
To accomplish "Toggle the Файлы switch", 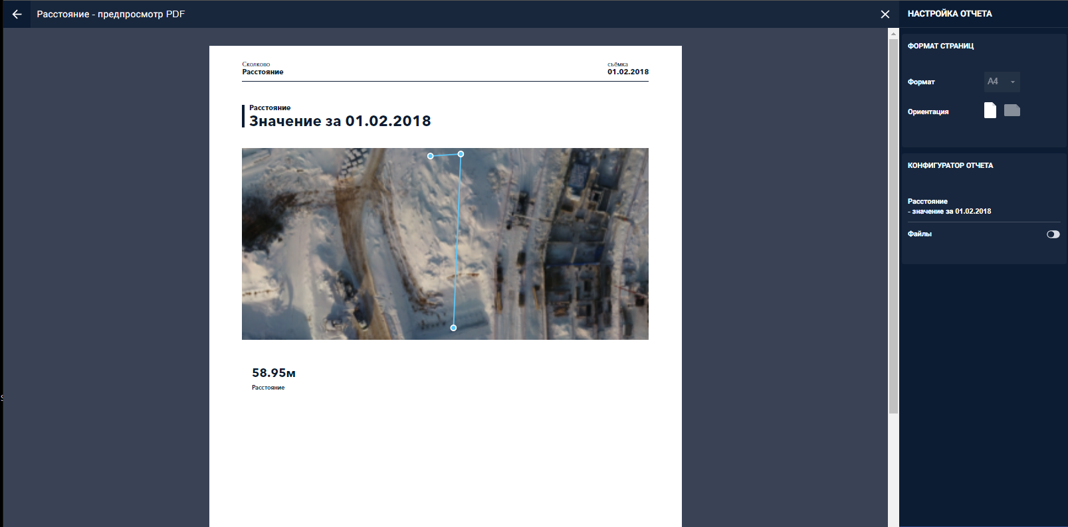I will [x=1053, y=234].
